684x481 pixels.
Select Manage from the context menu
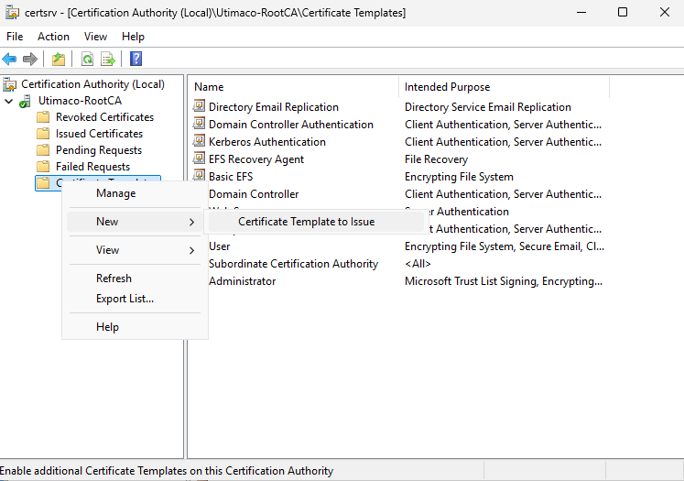coord(115,193)
